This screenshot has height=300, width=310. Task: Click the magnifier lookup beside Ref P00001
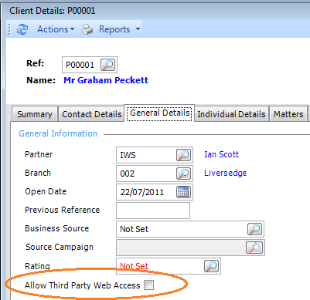point(107,65)
